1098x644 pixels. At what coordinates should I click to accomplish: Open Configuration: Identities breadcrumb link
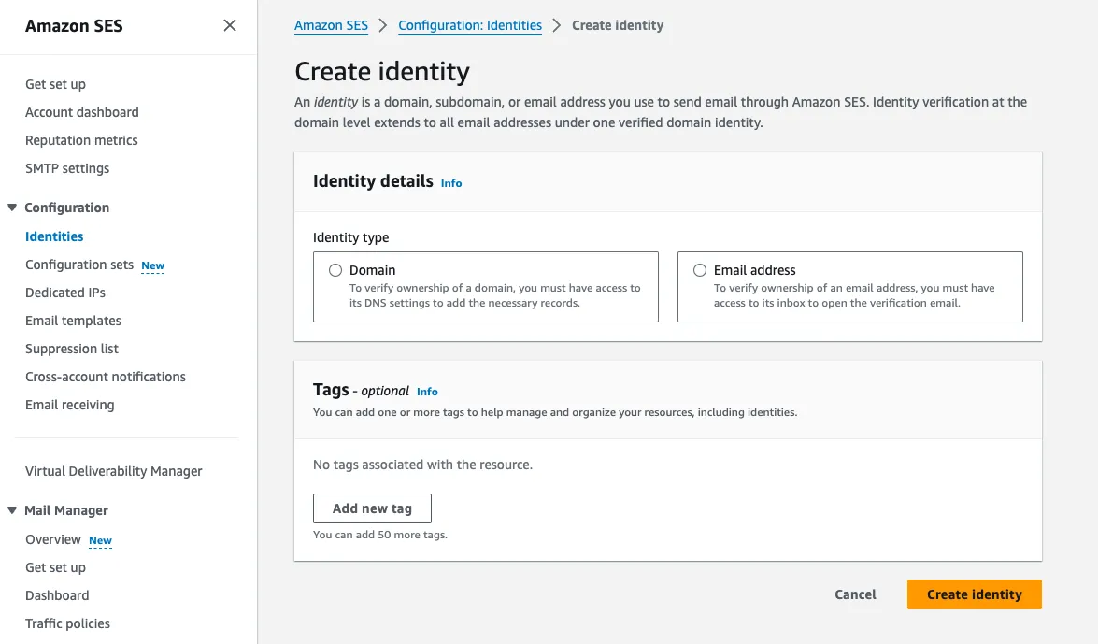pyautogui.click(x=470, y=25)
